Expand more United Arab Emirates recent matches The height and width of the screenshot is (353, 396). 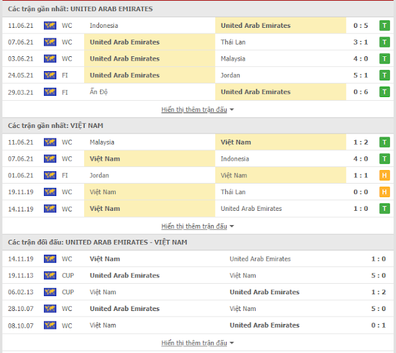[x=197, y=110]
